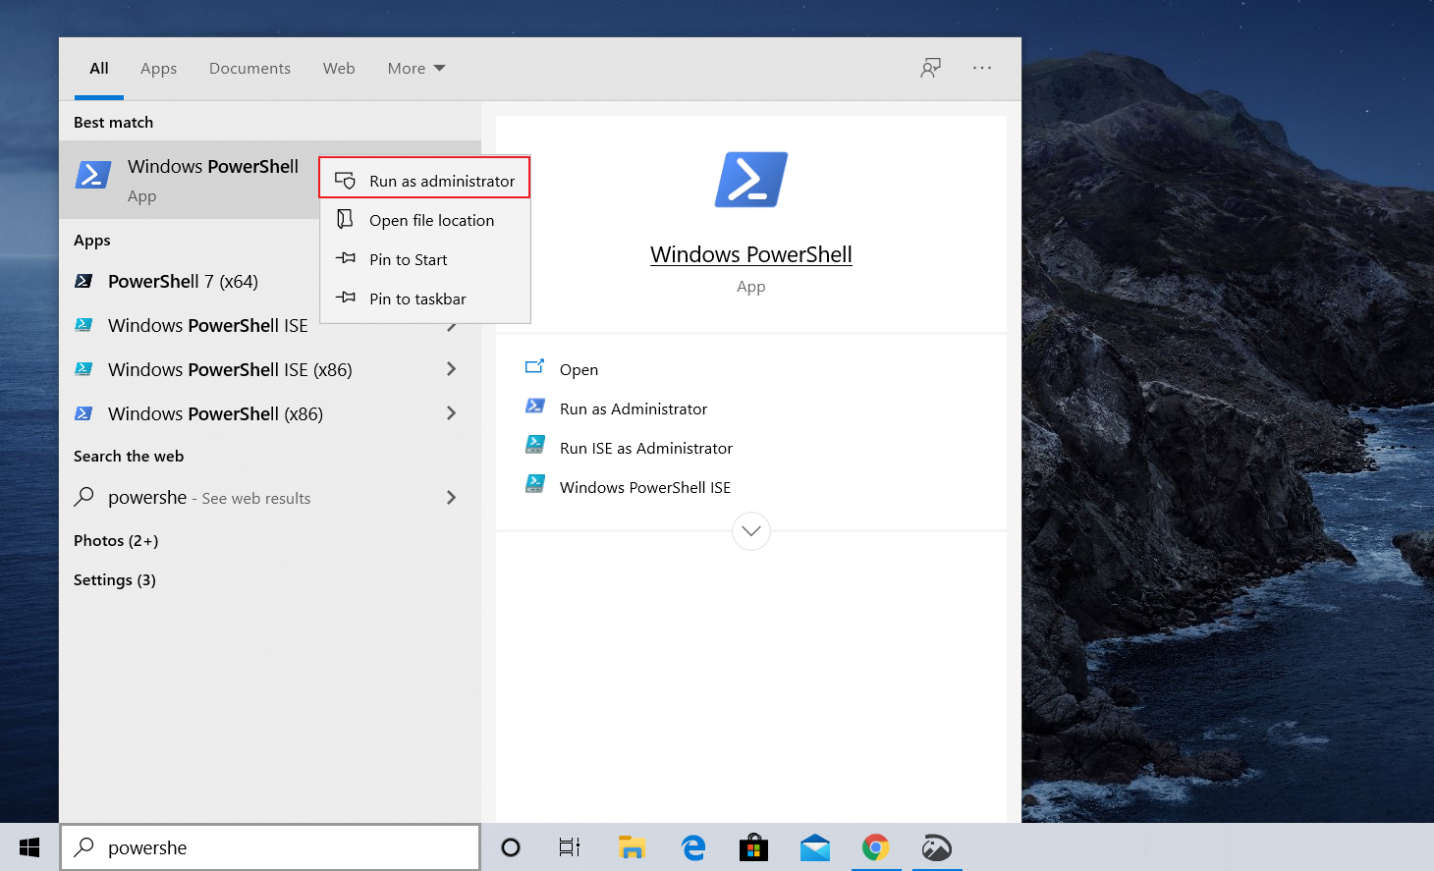Switch to the Documents tab
Screen dimensions: 1434x871
[x=249, y=68]
